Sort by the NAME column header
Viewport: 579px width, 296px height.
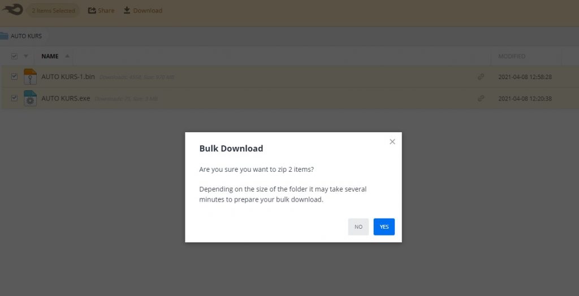pyautogui.click(x=50, y=56)
